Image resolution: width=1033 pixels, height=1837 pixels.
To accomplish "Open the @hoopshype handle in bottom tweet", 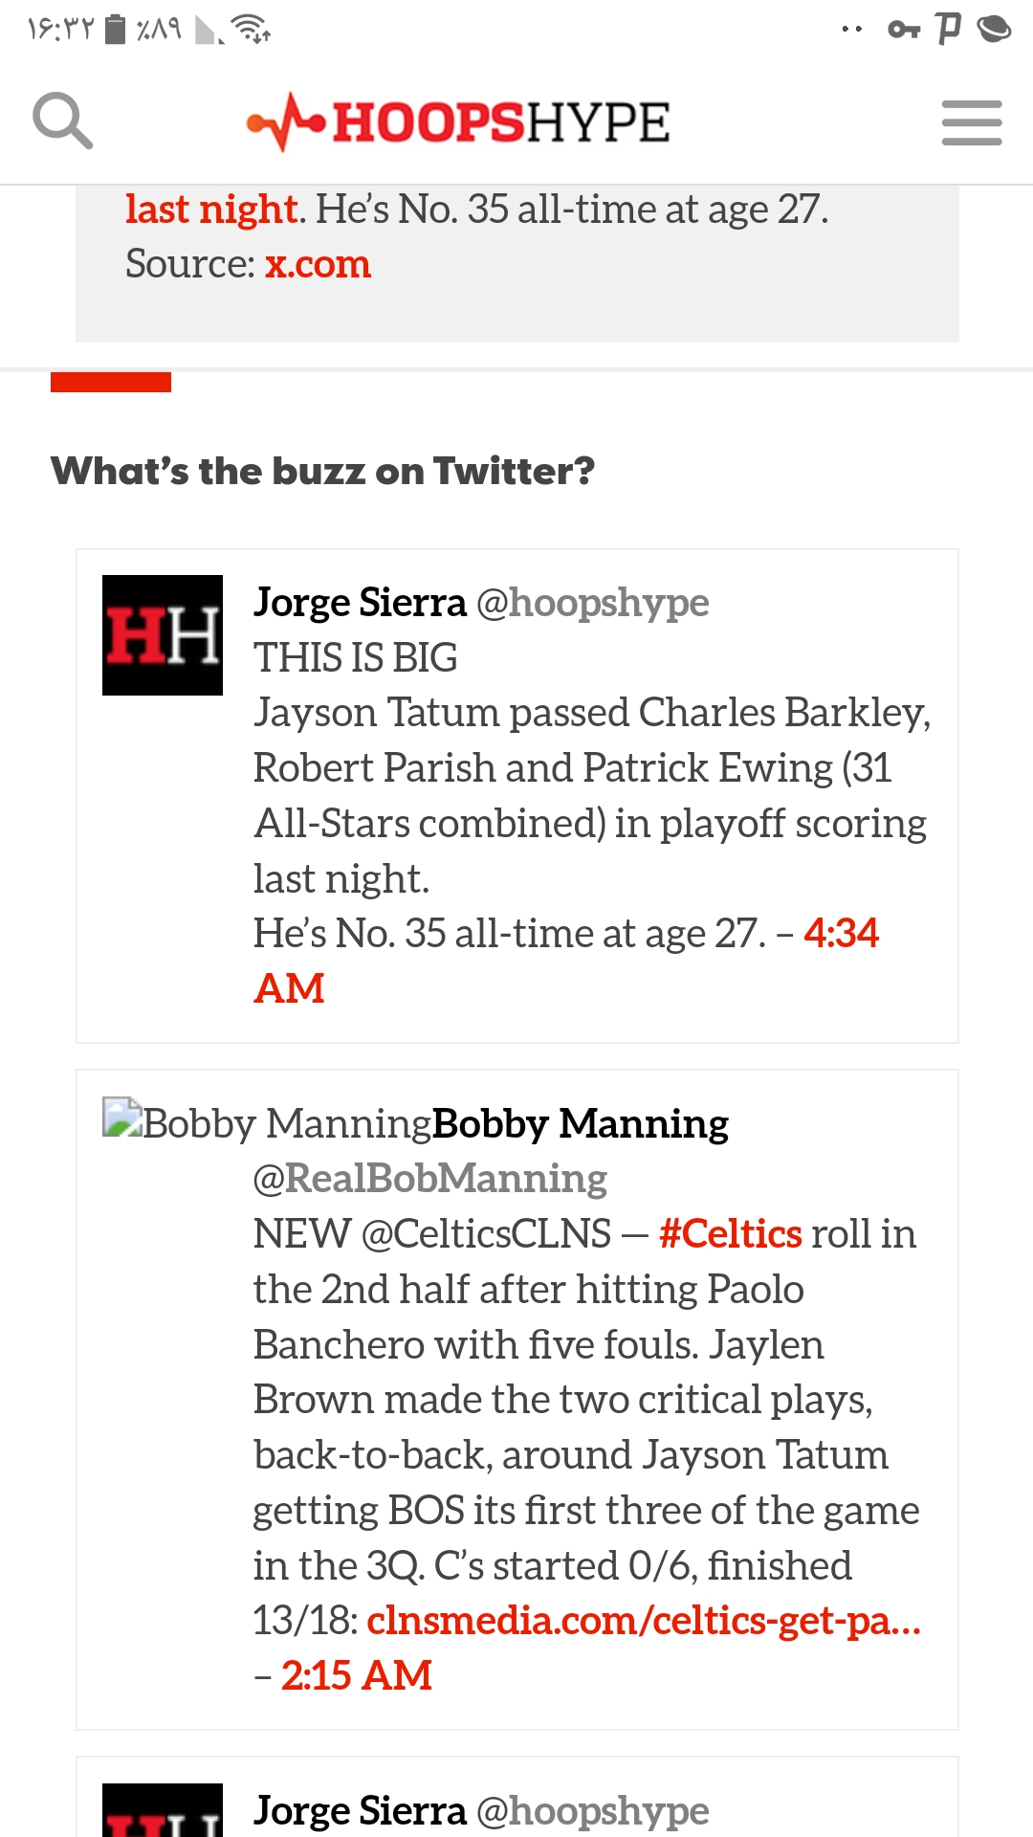I will click(x=592, y=1810).
